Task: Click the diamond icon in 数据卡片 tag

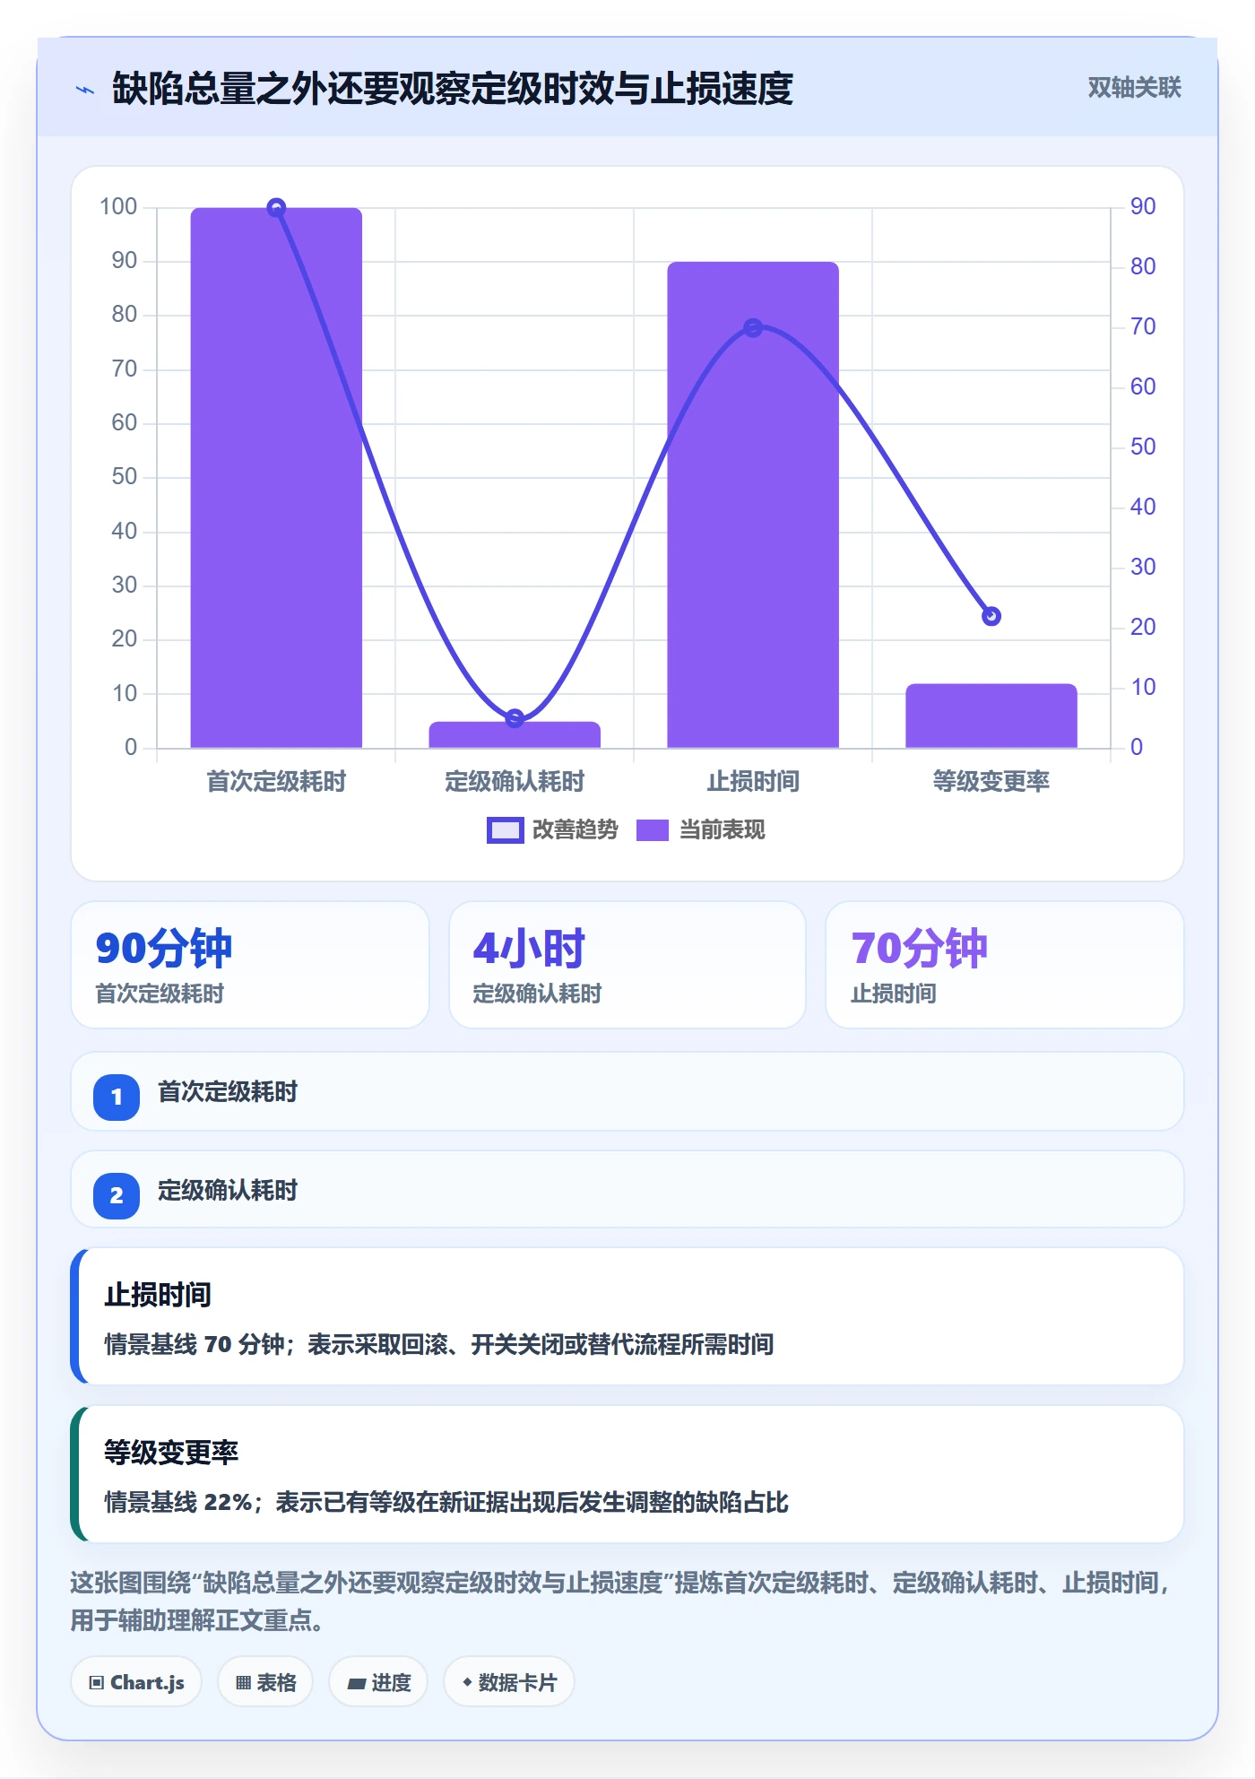Action: click(467, 1682)
